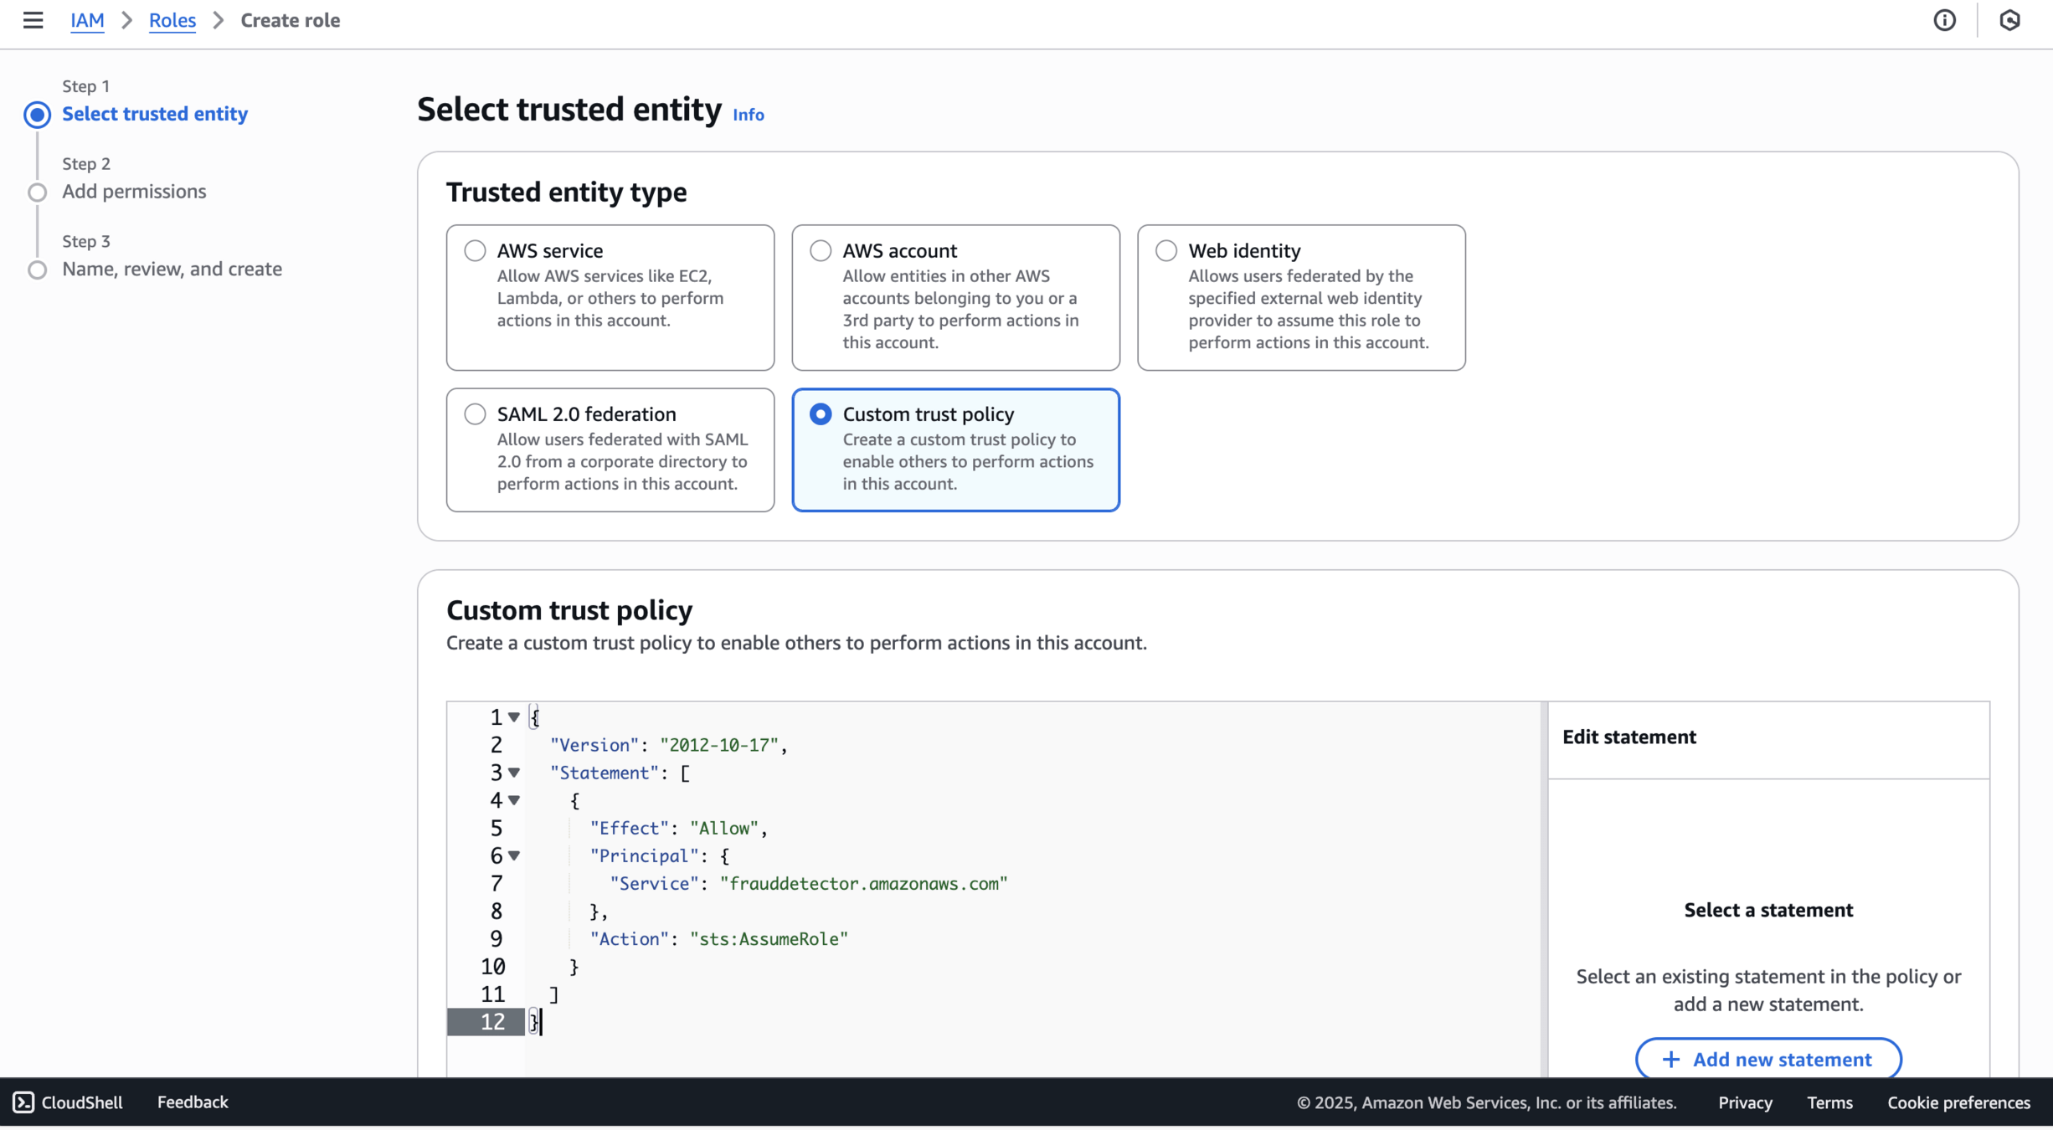Image resolution: width=2053 pixels, height=1130 pixels.
Task: Pick SAML 2.0 federation radio button
Action: click(x=475, y=413)
